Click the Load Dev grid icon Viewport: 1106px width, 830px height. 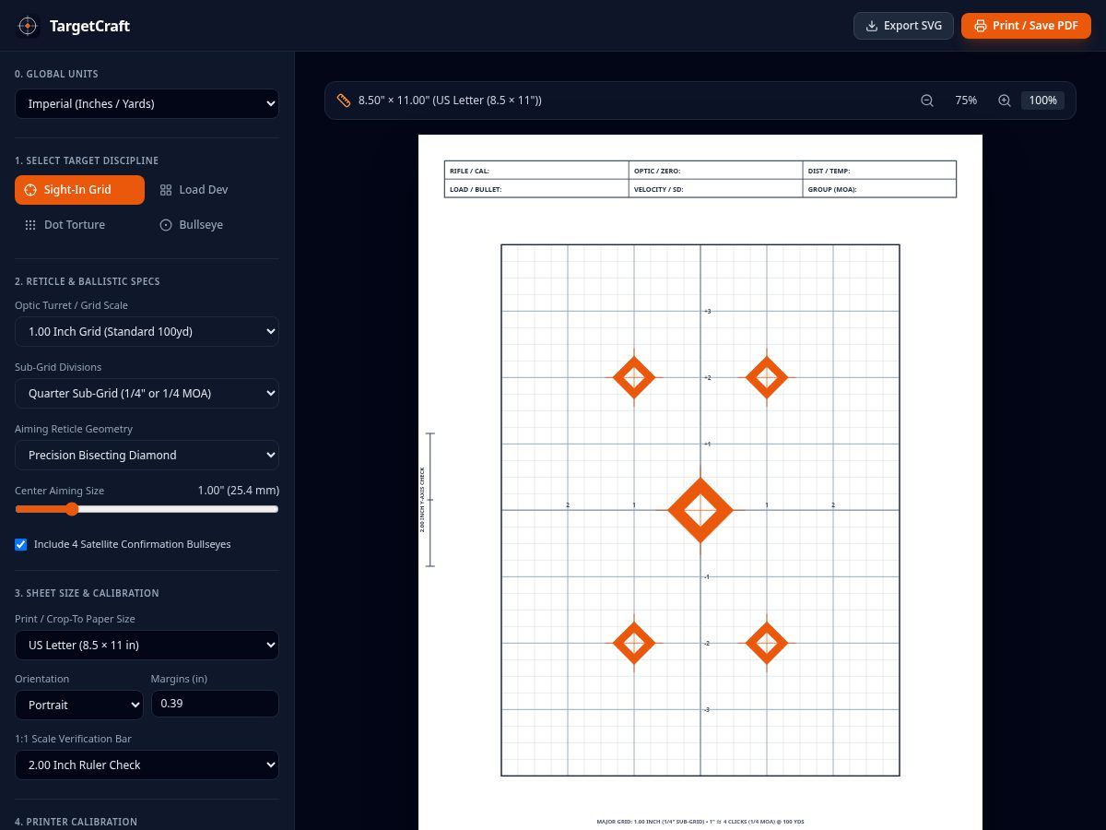pos(166,190)
